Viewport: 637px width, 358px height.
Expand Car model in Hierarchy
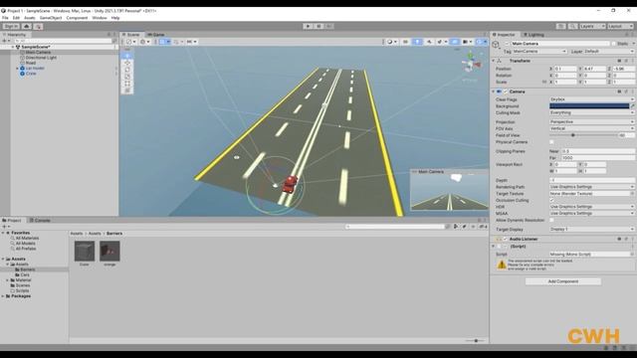click(x=18, y=69)
